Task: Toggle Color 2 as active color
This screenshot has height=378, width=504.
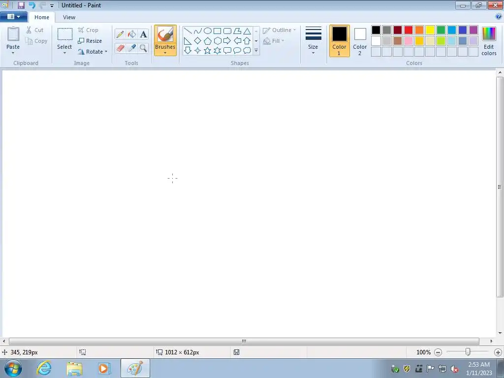Action: click(360, 41)
